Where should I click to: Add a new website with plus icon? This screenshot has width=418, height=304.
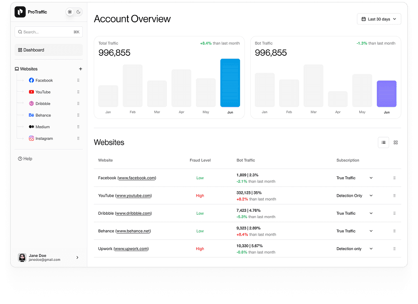coord(80,69)
